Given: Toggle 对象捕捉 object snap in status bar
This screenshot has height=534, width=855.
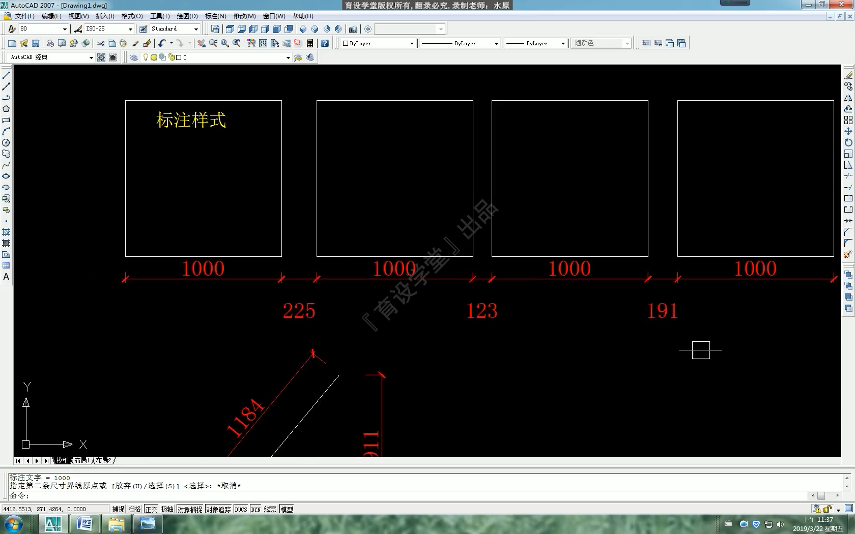Looking at the screenshot, I should 190,509.
